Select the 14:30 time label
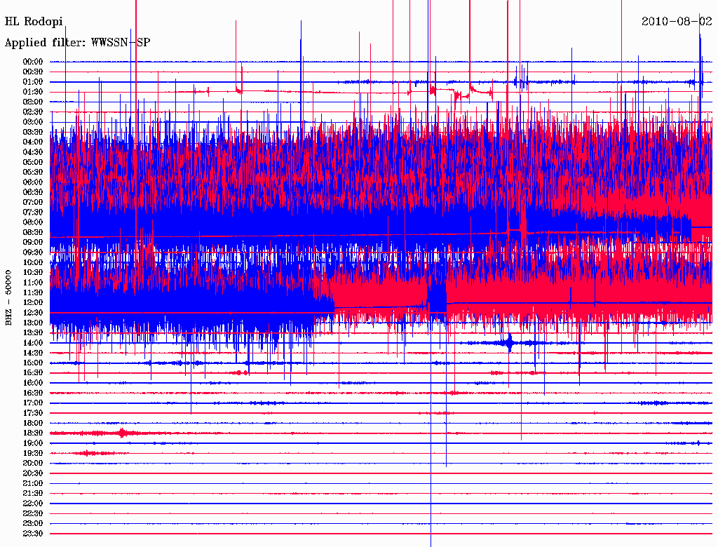 pyautogui.click(x=33, y=353)
